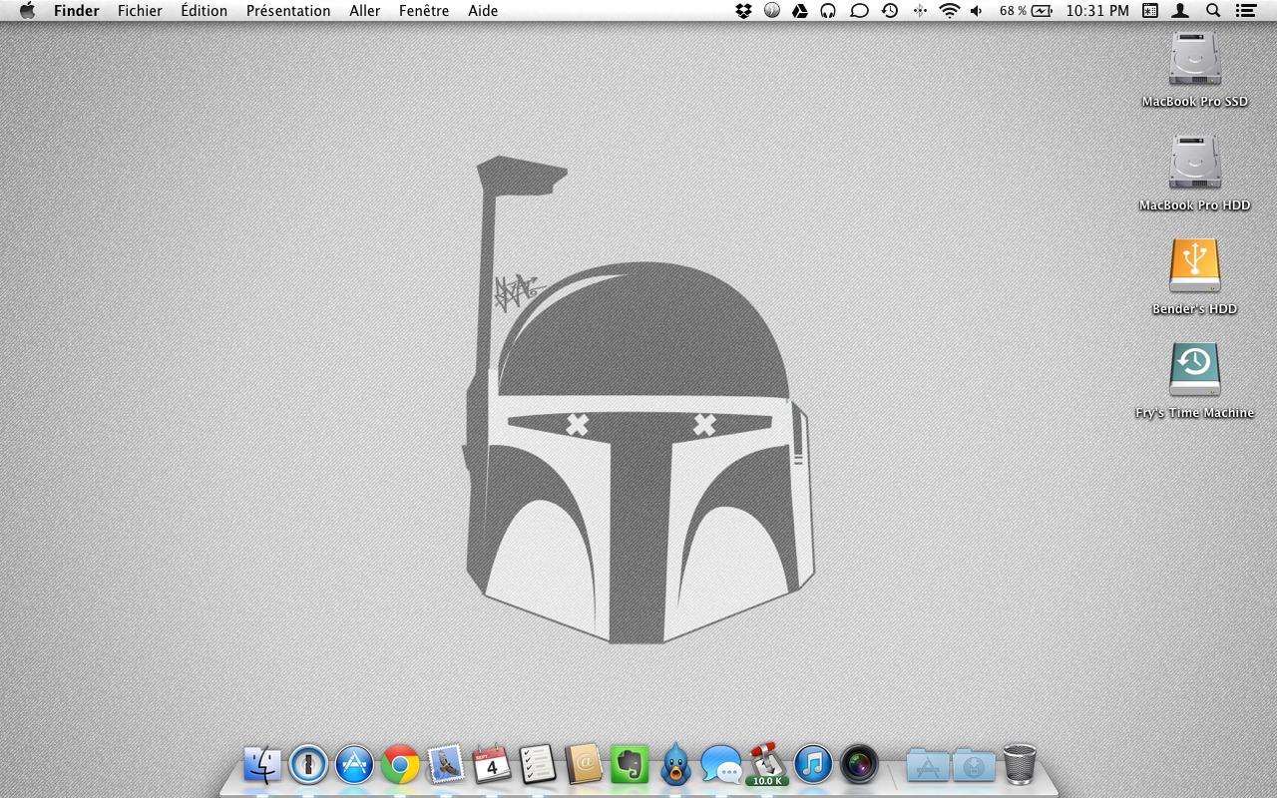Click the round gray icon beside Dropbox
The width and height of the screenshot is (1277, 798).
(x=772, y=11)
